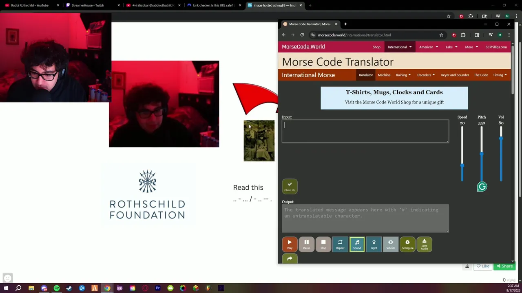Select the Translator tab

(x=365, y=75)
